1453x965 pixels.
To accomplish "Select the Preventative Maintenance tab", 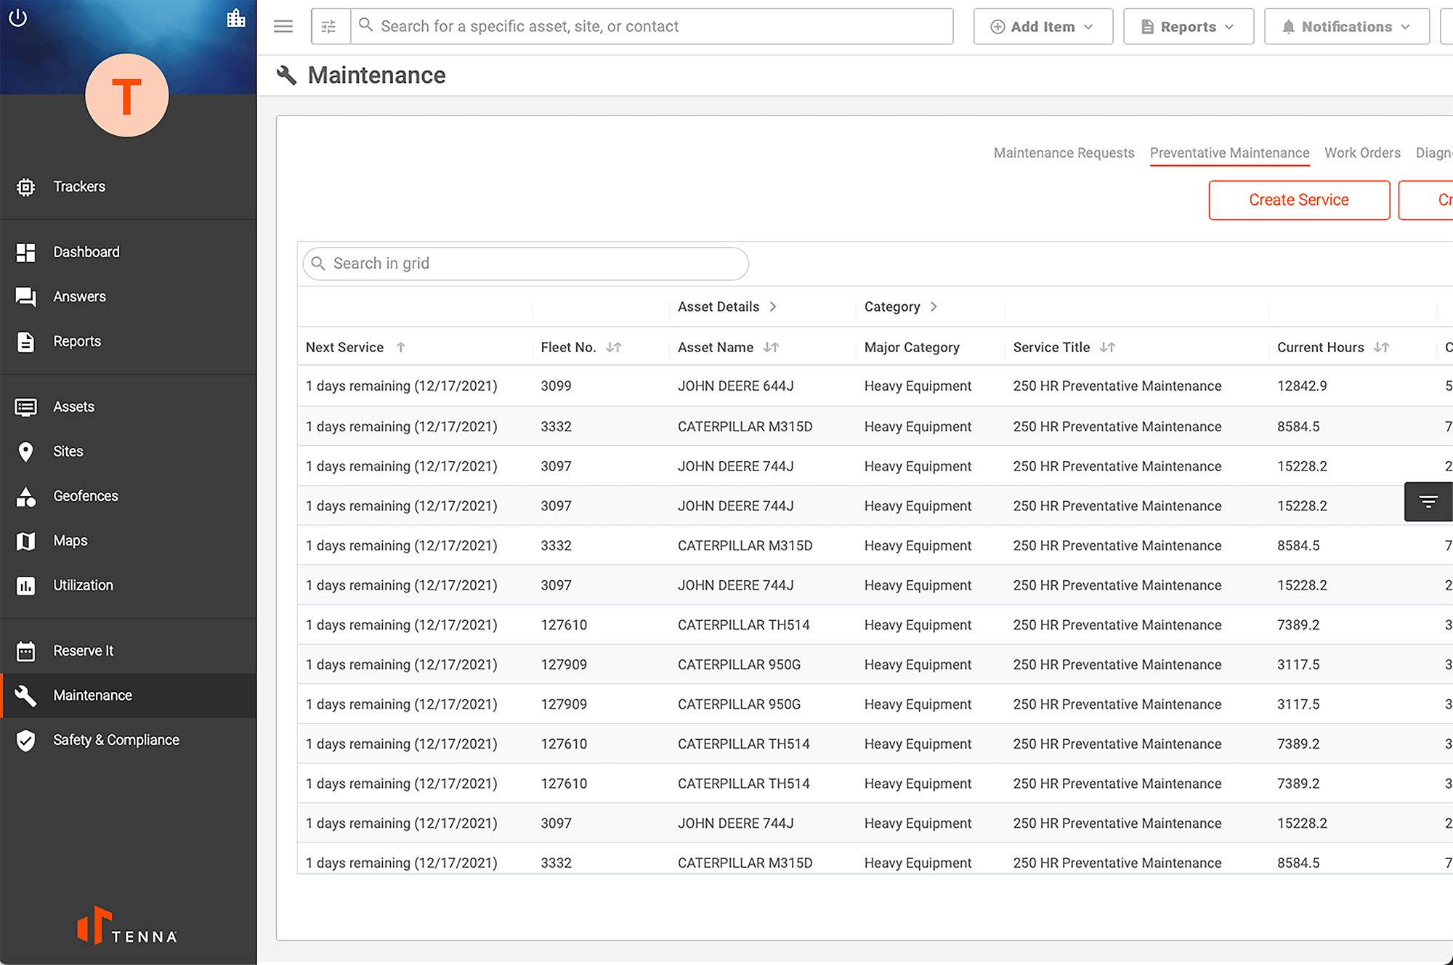I will click(x=1229, y=153).
